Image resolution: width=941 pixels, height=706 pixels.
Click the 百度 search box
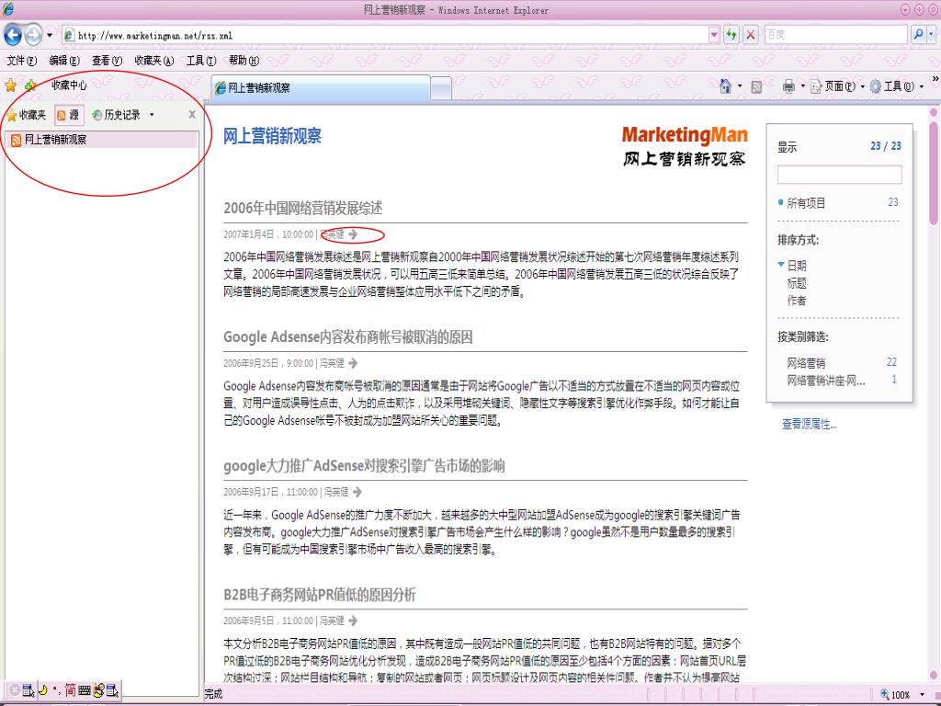pos(835,35)
